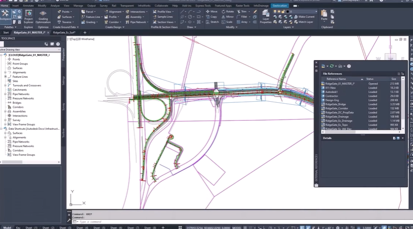
Task: Switch to Sheet - (1) layout tab
Action: (31, 227)
